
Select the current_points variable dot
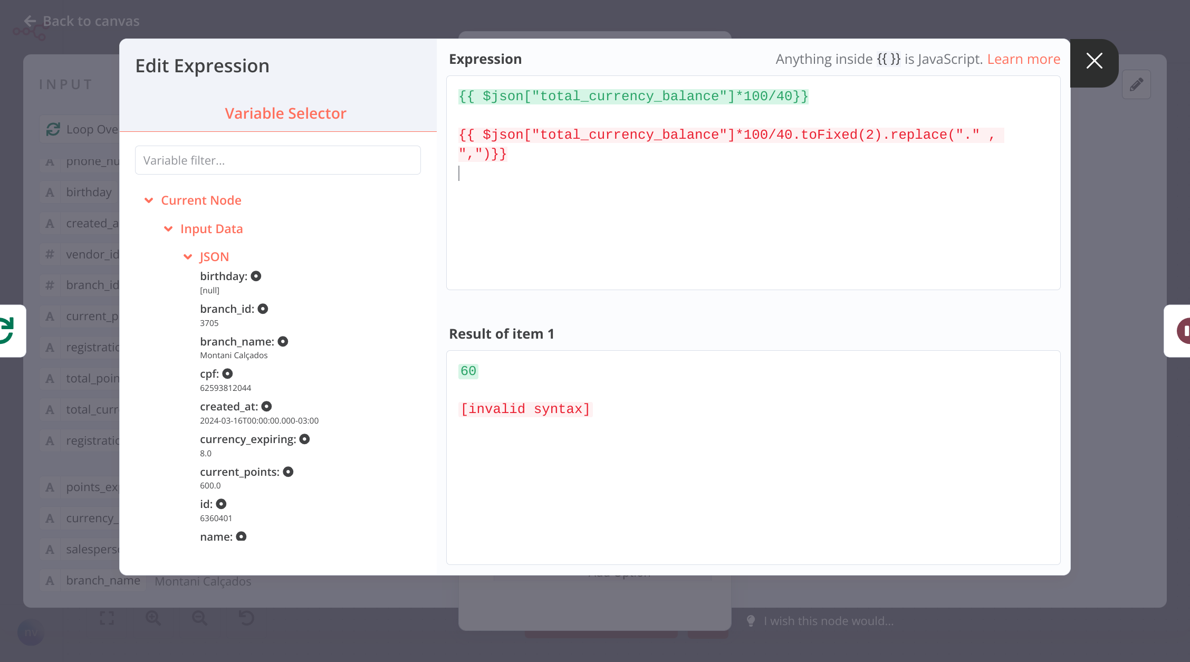point(288,472)
